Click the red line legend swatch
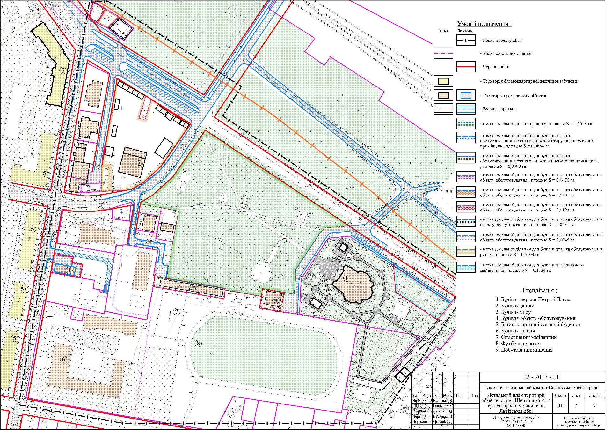The image size is (612, 430). pos(466,67)
